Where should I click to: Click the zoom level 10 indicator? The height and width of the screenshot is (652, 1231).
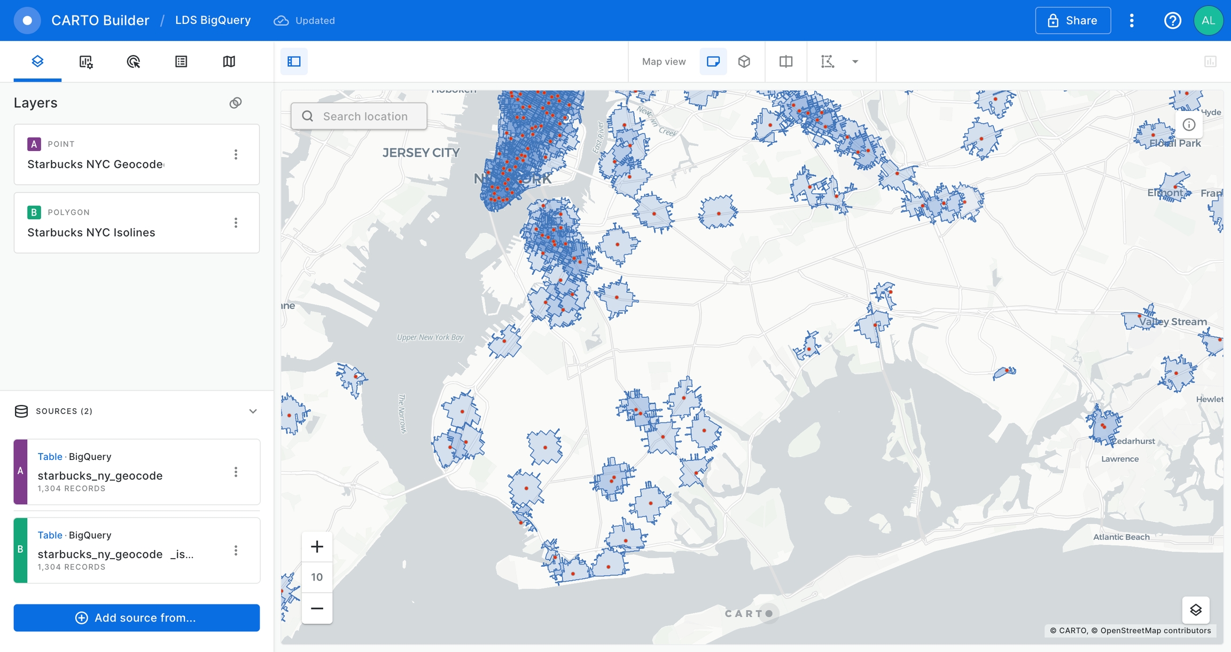317,577
